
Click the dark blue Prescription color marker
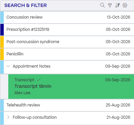click(x=2, y=30)
